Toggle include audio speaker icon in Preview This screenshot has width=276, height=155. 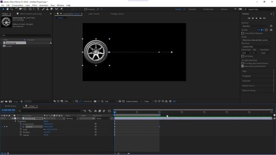[262, 30]
